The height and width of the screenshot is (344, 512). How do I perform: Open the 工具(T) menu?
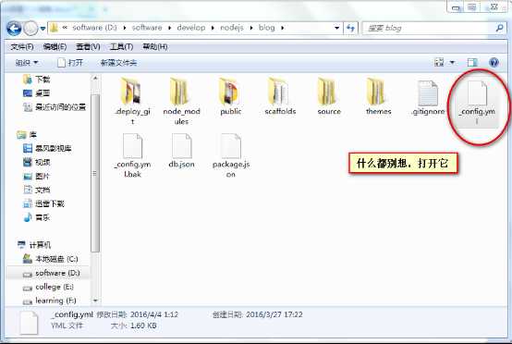[x=121, y=47]
